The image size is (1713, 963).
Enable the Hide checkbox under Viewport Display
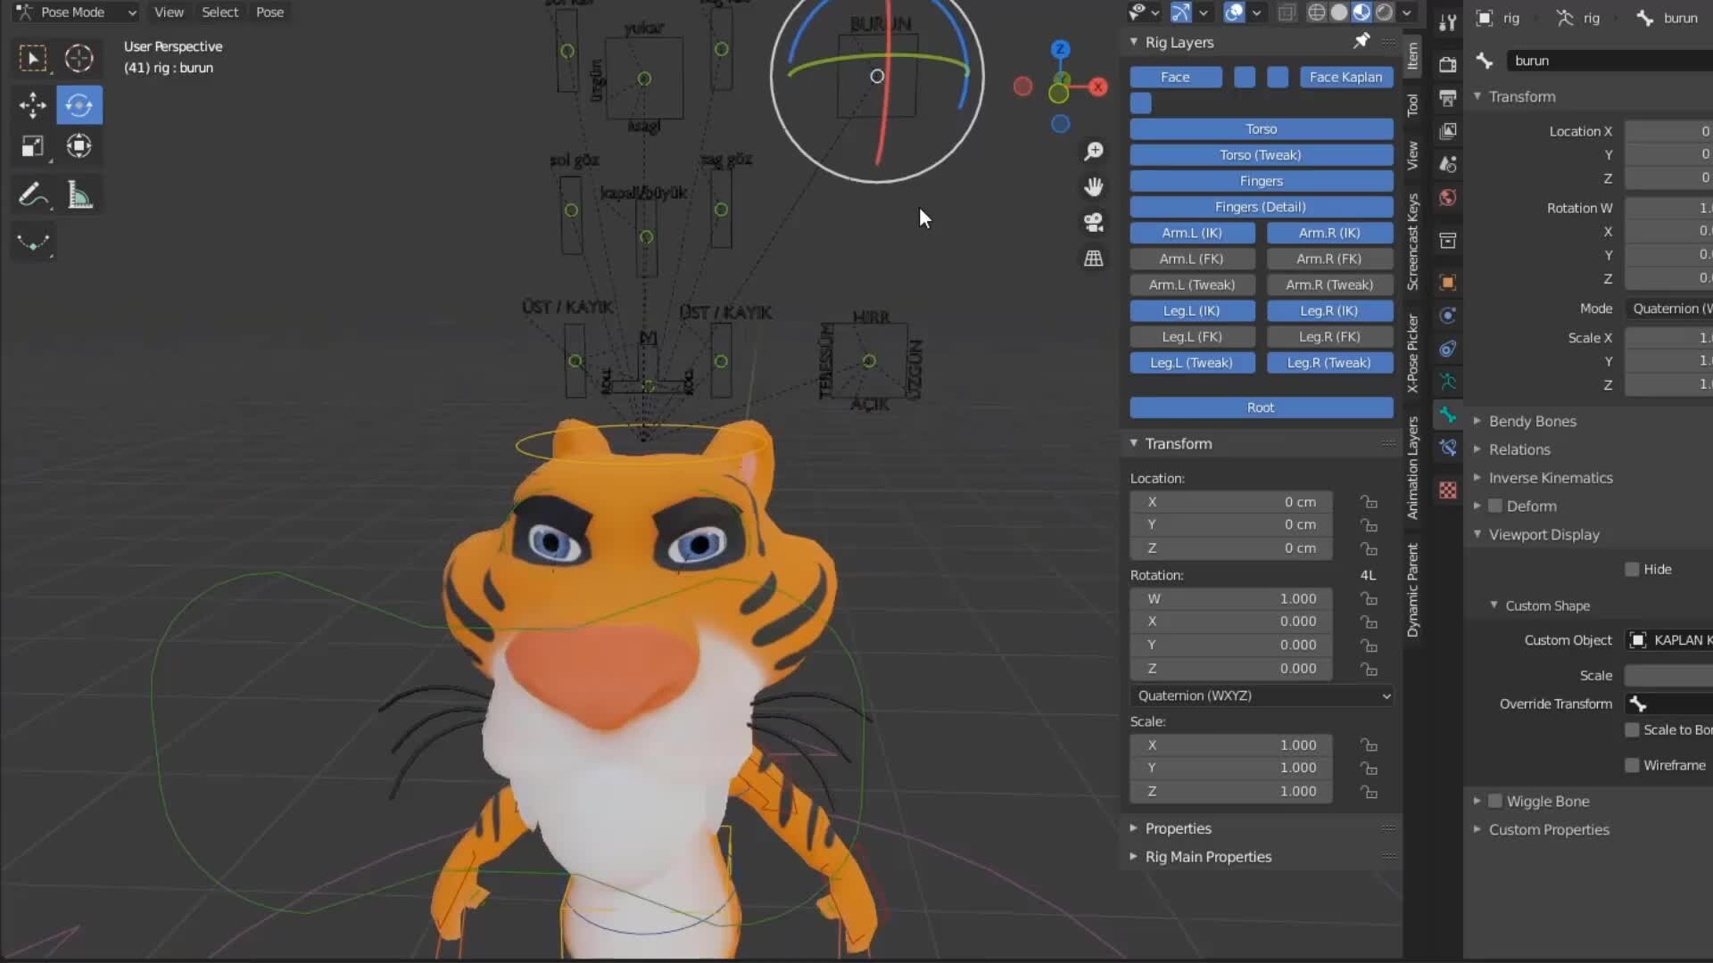tap(1633, 569)
